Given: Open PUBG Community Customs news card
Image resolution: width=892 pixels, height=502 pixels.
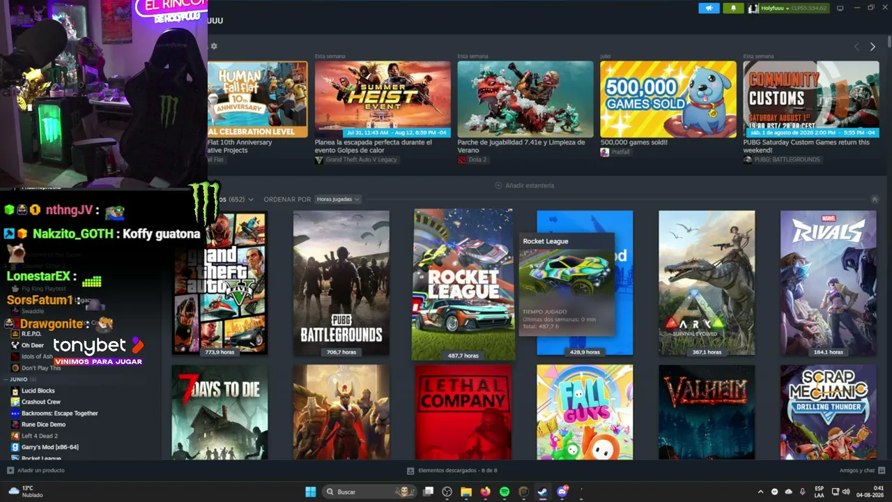Looking at the screenshot, I should tap(811, 99).
